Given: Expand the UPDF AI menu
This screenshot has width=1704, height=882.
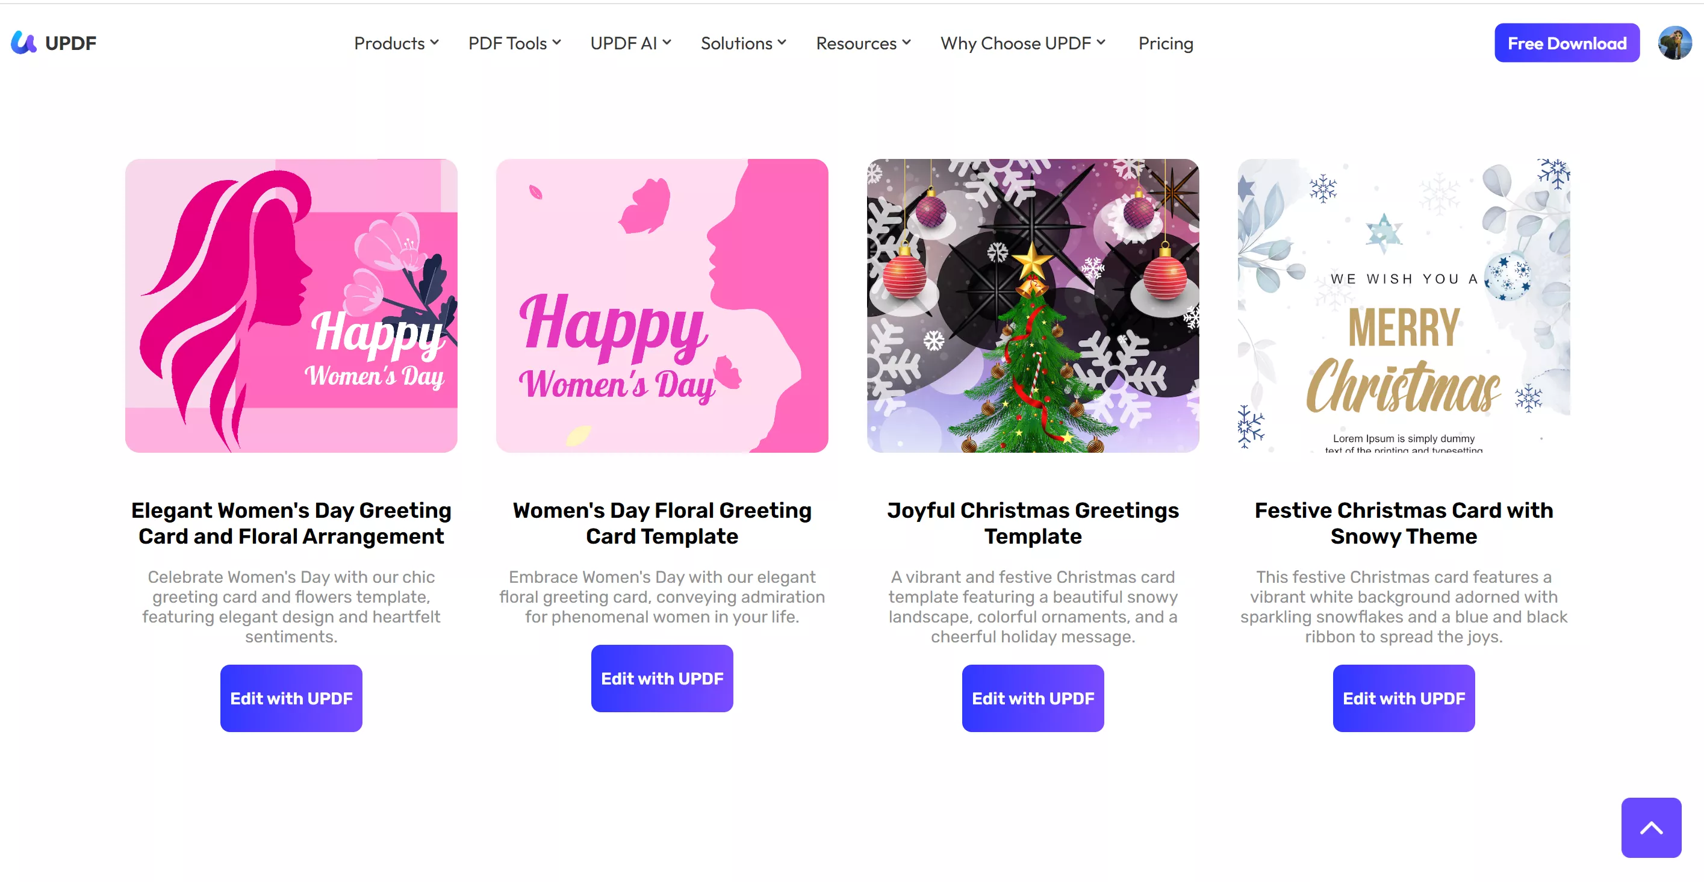Looking at the screenshot, I should coord(630,43).
